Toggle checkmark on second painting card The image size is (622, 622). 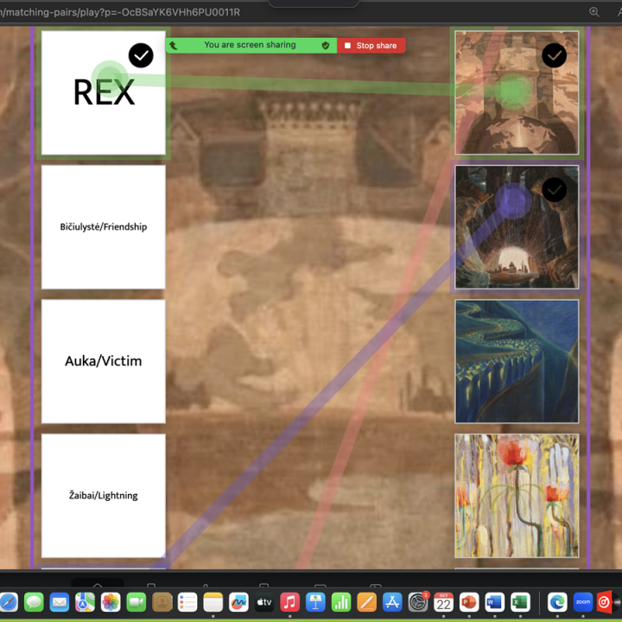pos(554,189)
